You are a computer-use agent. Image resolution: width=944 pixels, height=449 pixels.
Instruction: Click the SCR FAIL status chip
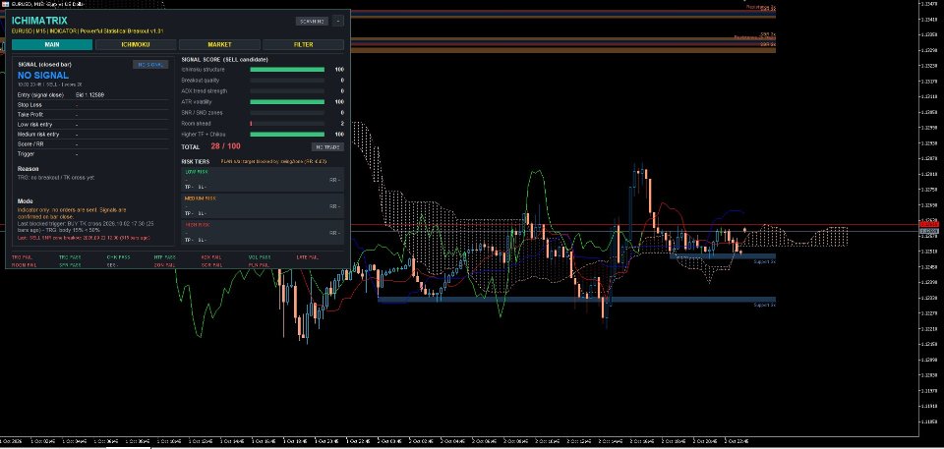click(212, 265)
